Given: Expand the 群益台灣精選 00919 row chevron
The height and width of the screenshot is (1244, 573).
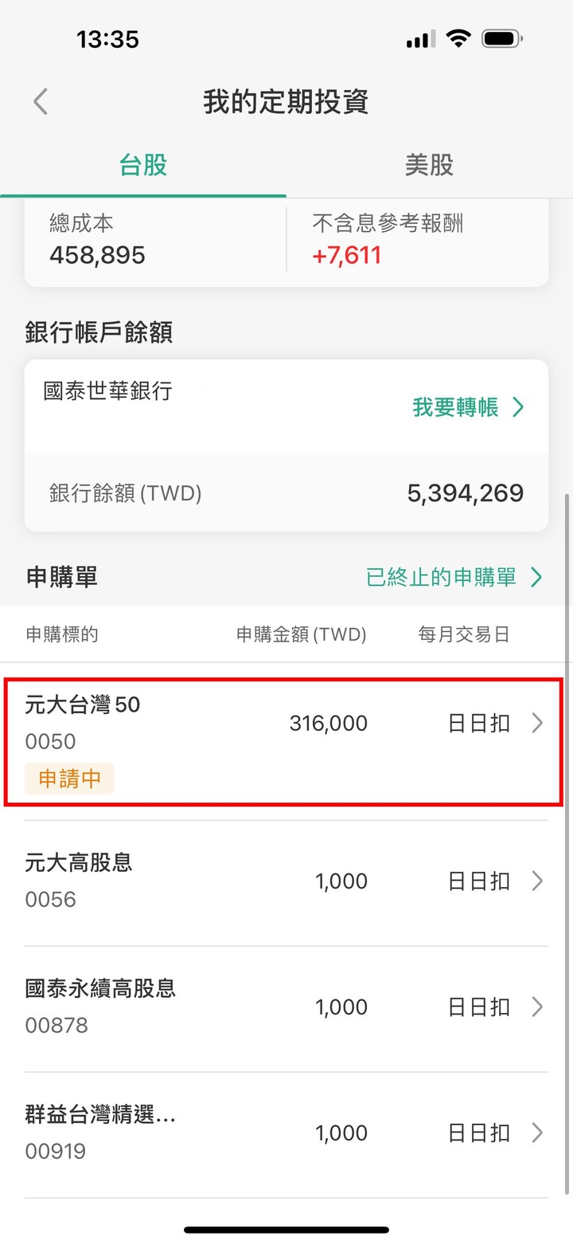Looking at the screenshot, I should (x=538, y=1132).
